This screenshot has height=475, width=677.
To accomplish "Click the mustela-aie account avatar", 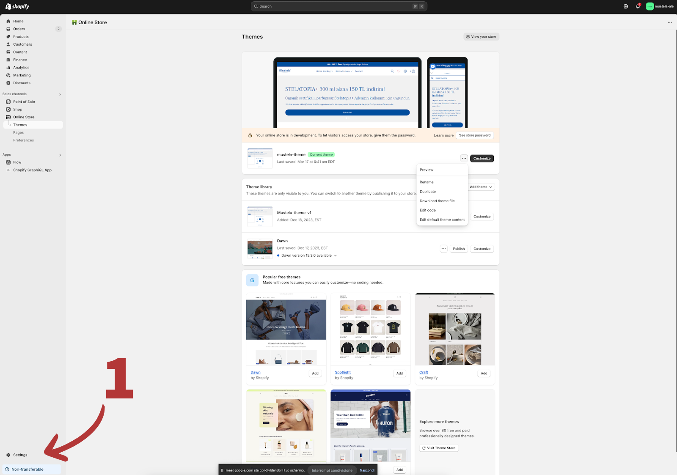I will [x=650, y=6].
